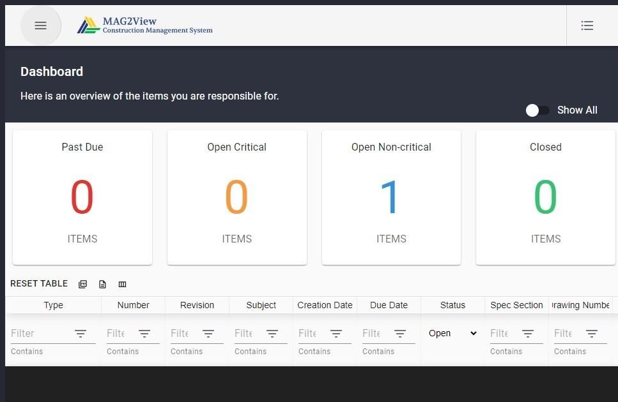Sort by the Status column header

point(452,305)
